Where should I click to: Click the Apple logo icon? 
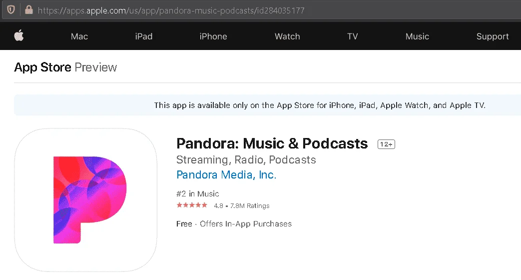point(19,35)
